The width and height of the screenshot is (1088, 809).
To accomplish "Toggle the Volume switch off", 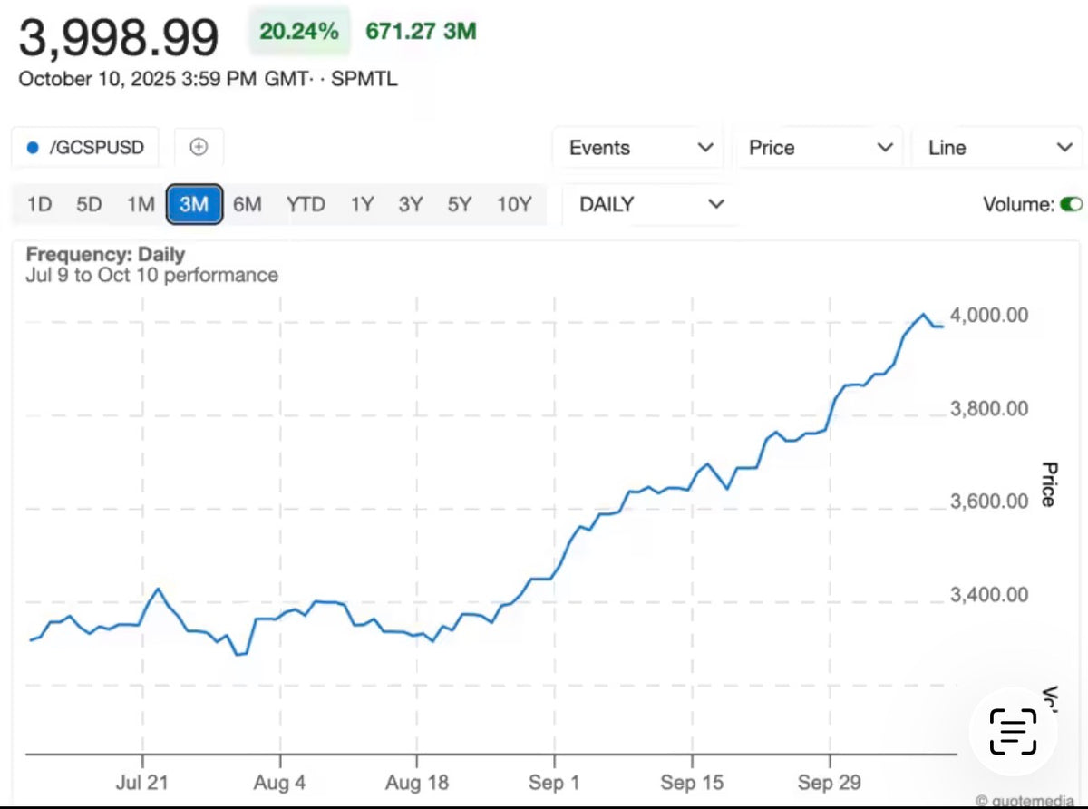I will click(x=1071, y=204).
